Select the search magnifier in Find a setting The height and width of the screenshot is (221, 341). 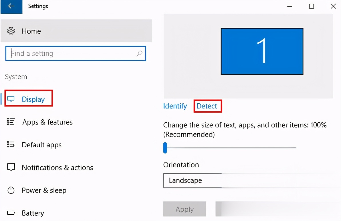tap(139, 53)
